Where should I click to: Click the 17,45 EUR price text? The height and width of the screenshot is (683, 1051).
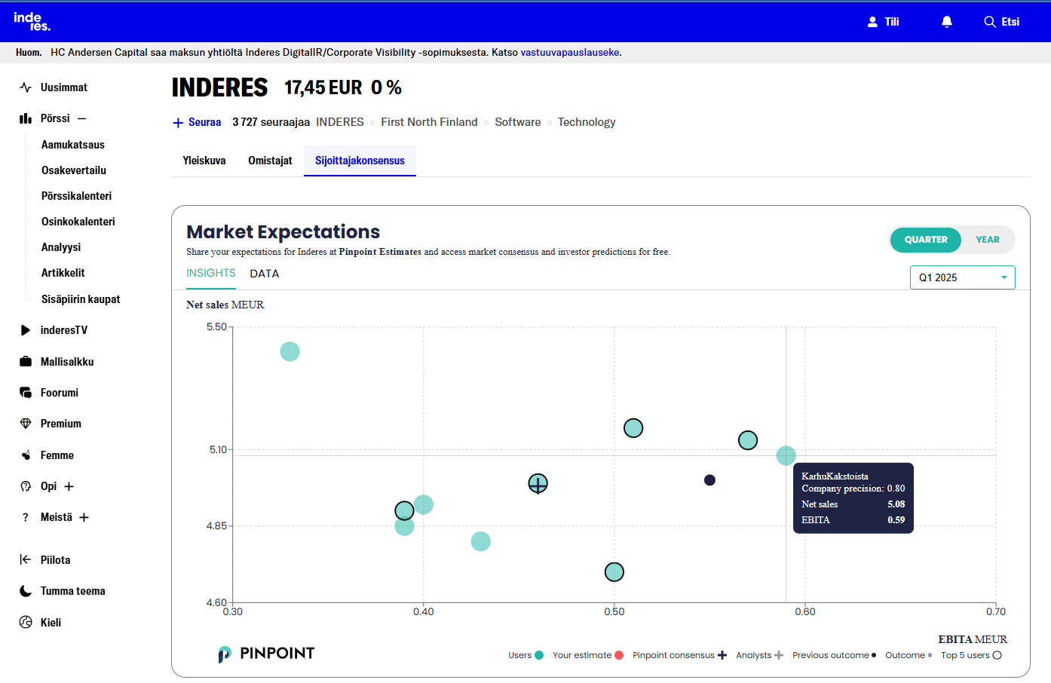323,88
